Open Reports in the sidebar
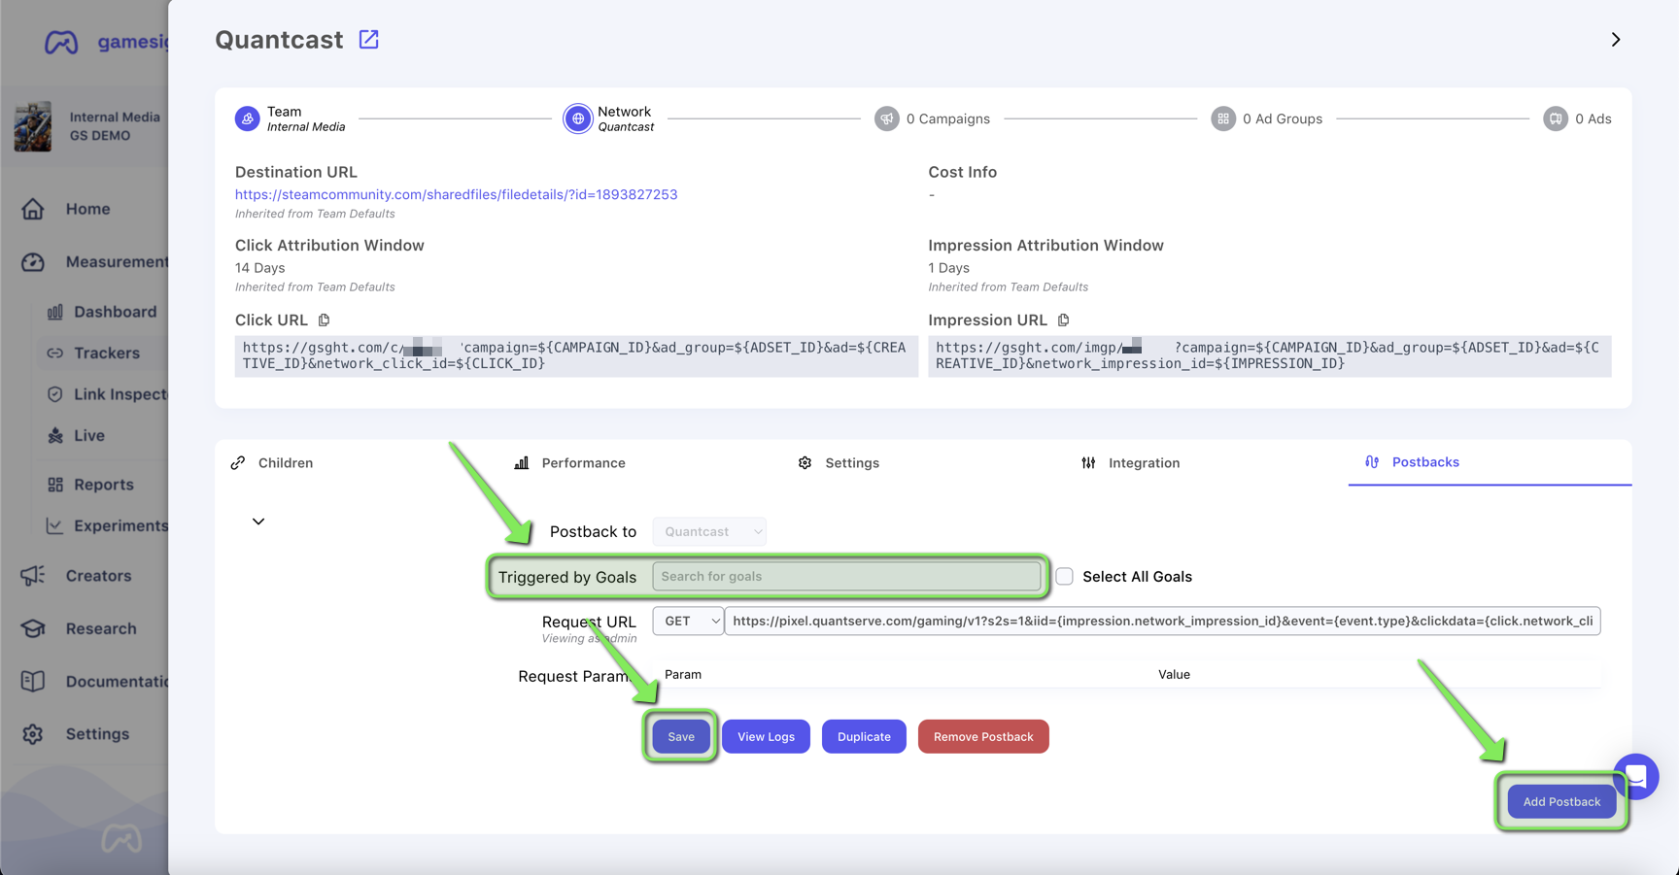Viewport: 1679px width, 875px height. click(x=104, y=485)
